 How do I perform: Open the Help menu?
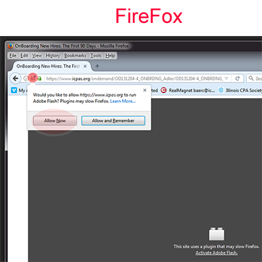pyautogui.click(x=110, y=56)
